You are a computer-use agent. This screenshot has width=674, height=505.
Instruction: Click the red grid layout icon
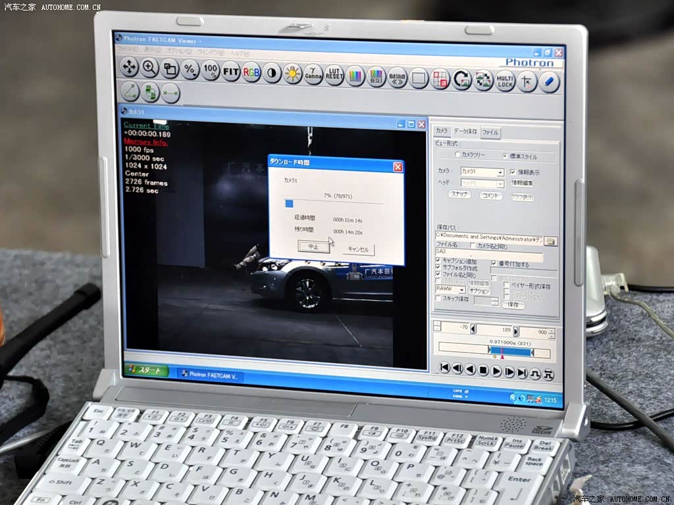(x=440, y=80)
